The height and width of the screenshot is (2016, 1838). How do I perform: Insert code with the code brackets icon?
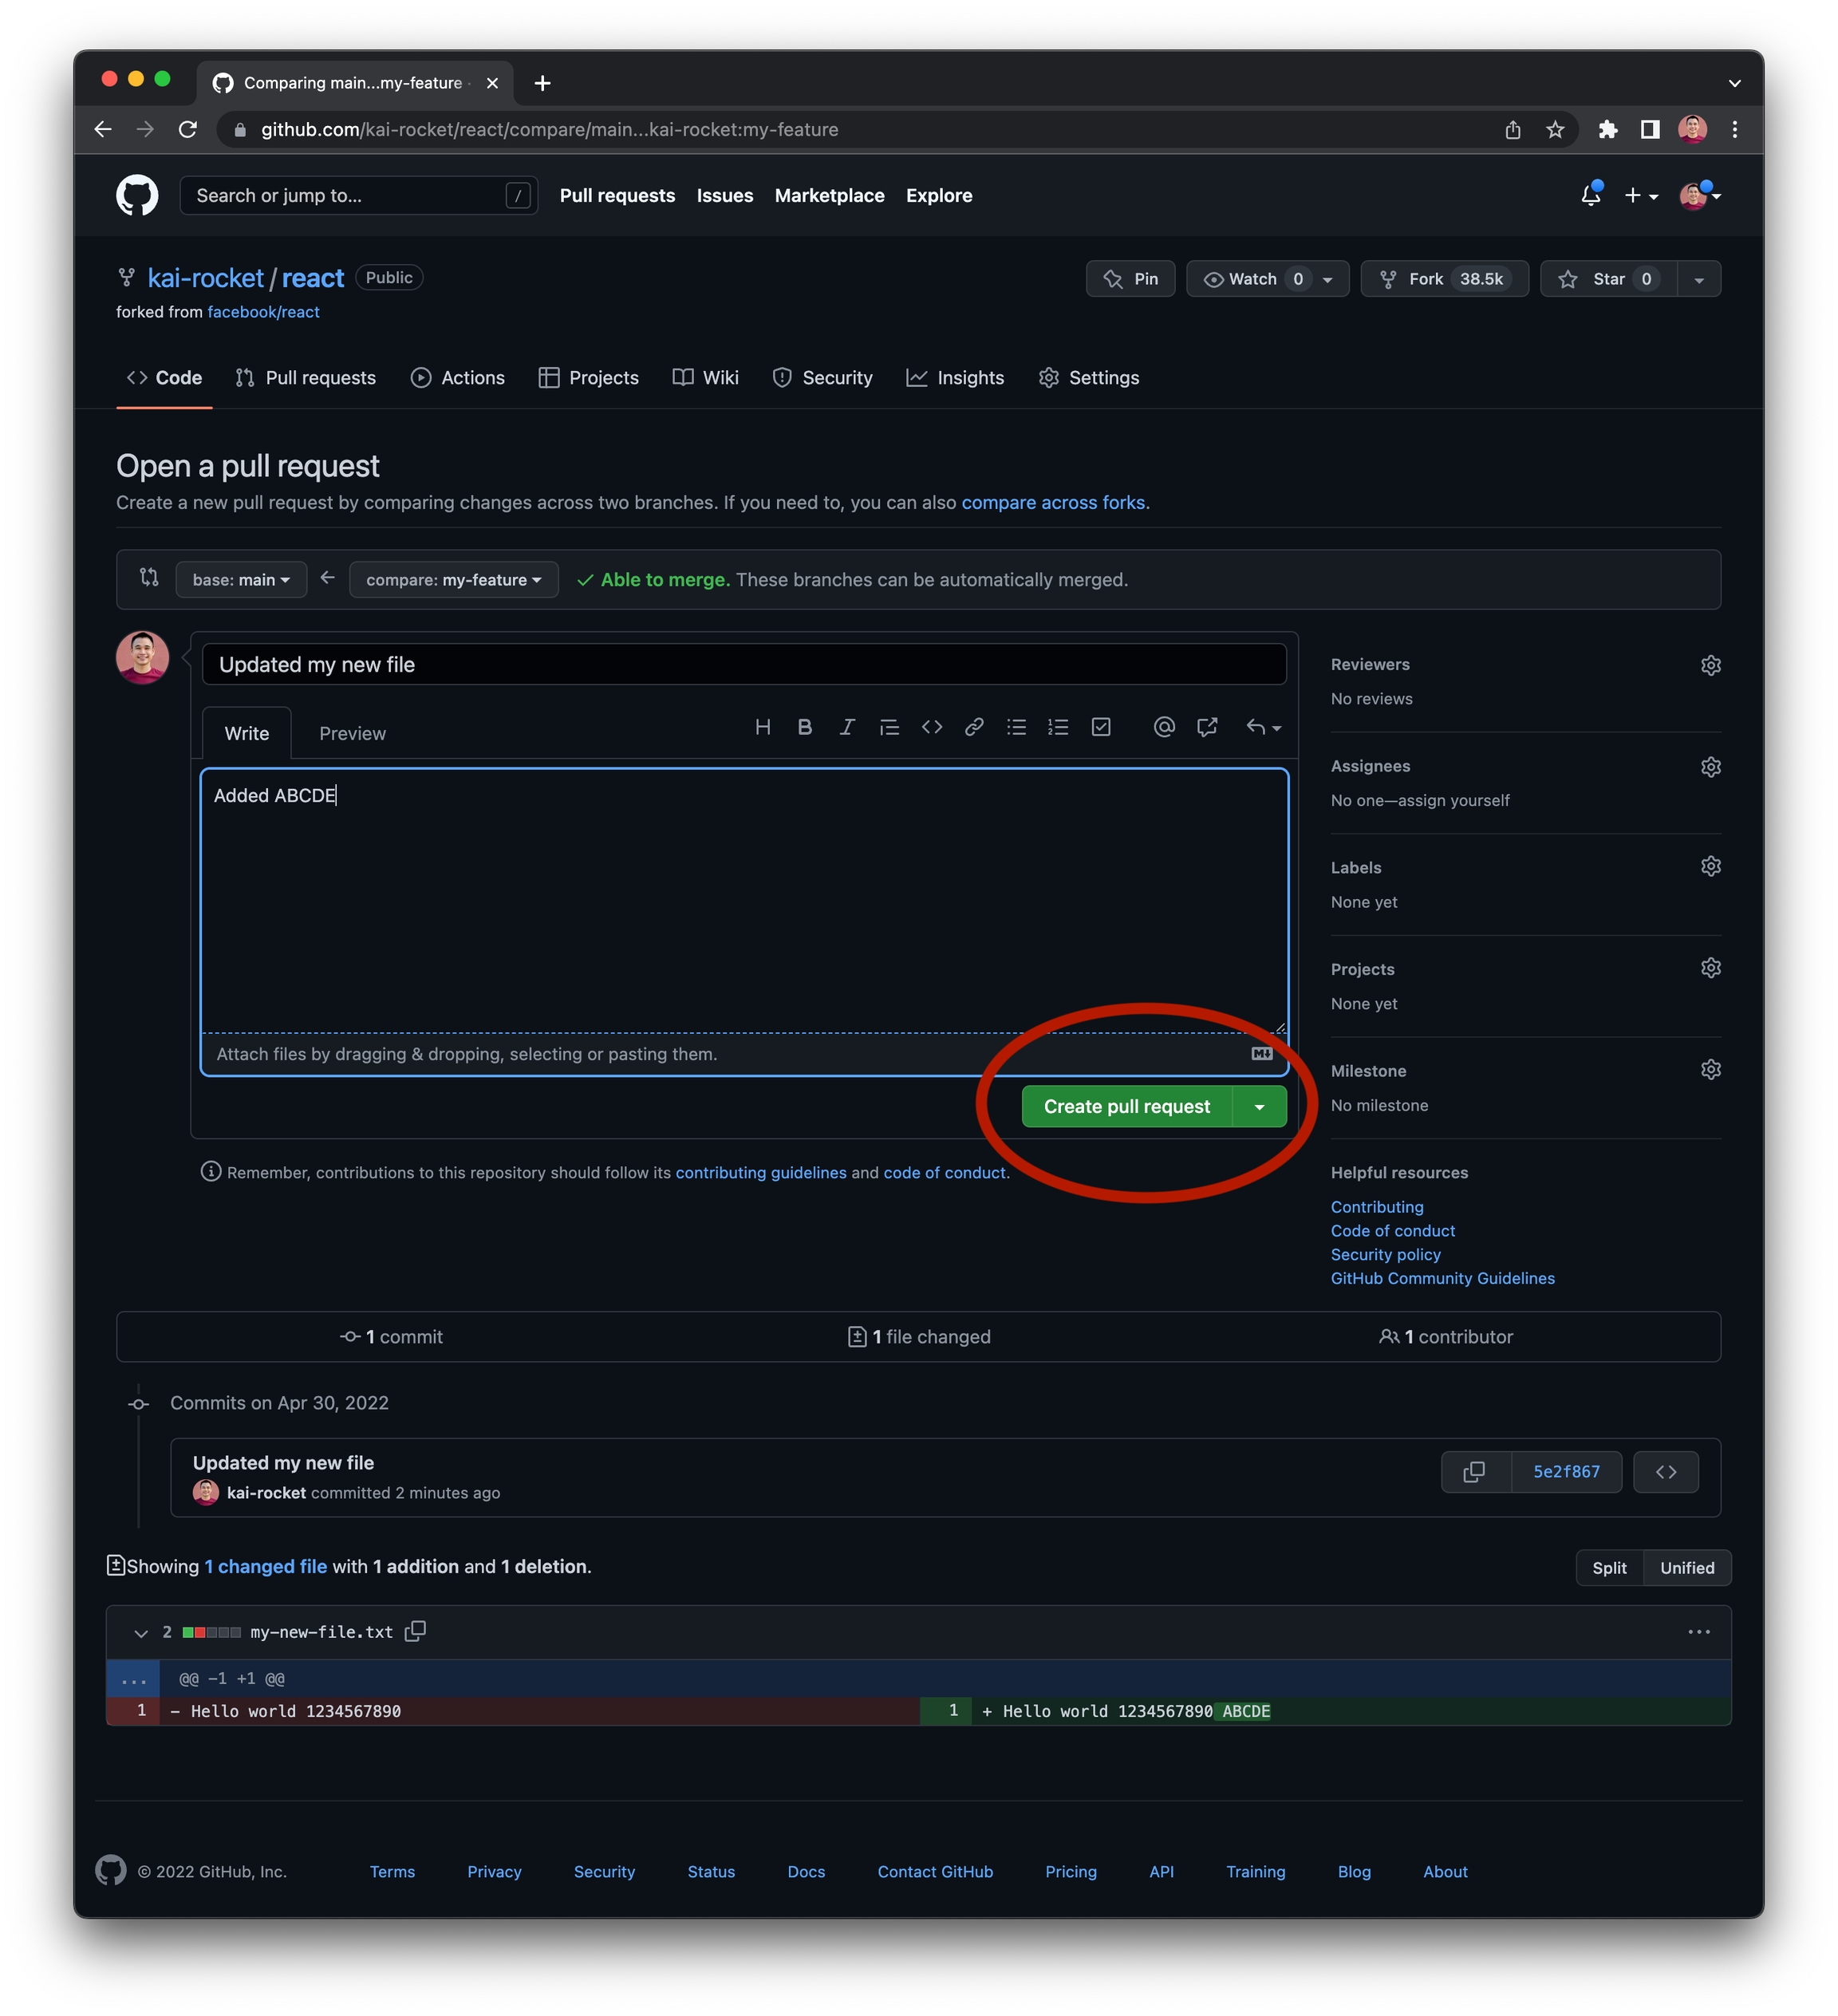[931, 727]
